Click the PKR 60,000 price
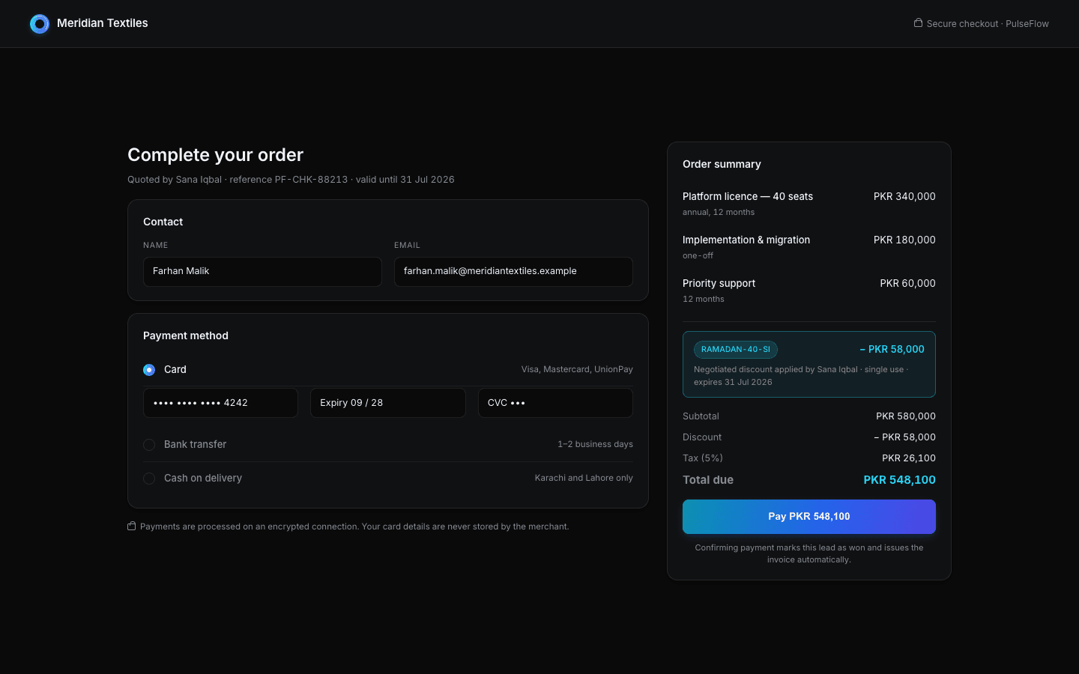 (x=907, y=283)
